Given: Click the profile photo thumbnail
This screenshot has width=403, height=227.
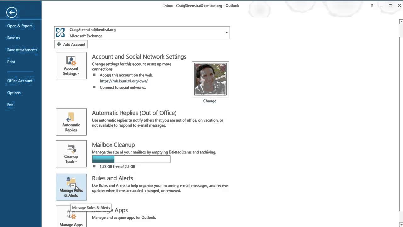Looking at the screenshot, I should pyautogui.click(x=210, y=79).
